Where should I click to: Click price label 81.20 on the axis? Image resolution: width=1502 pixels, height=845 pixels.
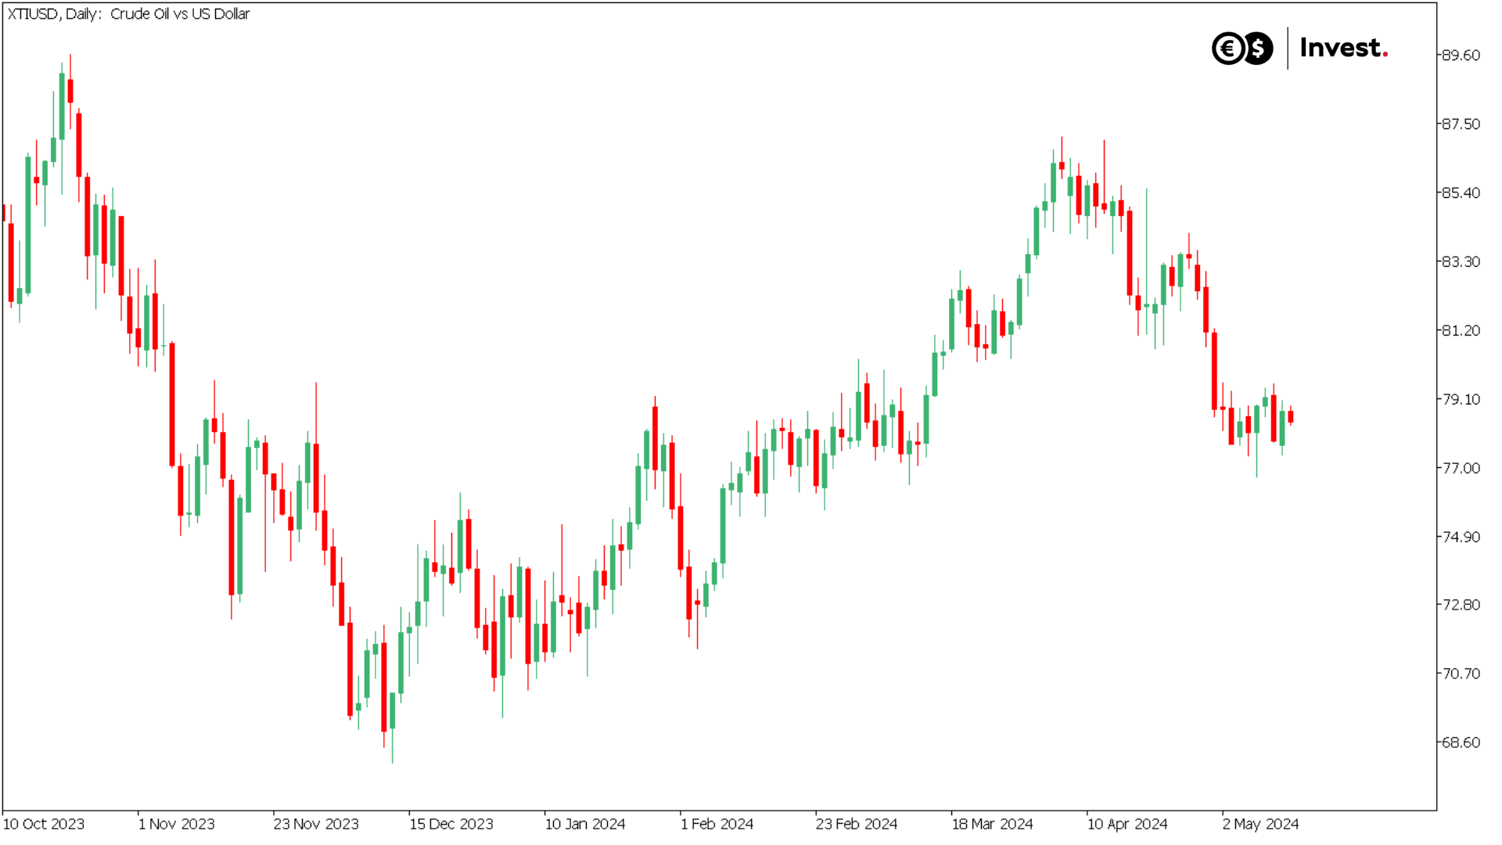pyautogui.click(x=1461, y=331)
